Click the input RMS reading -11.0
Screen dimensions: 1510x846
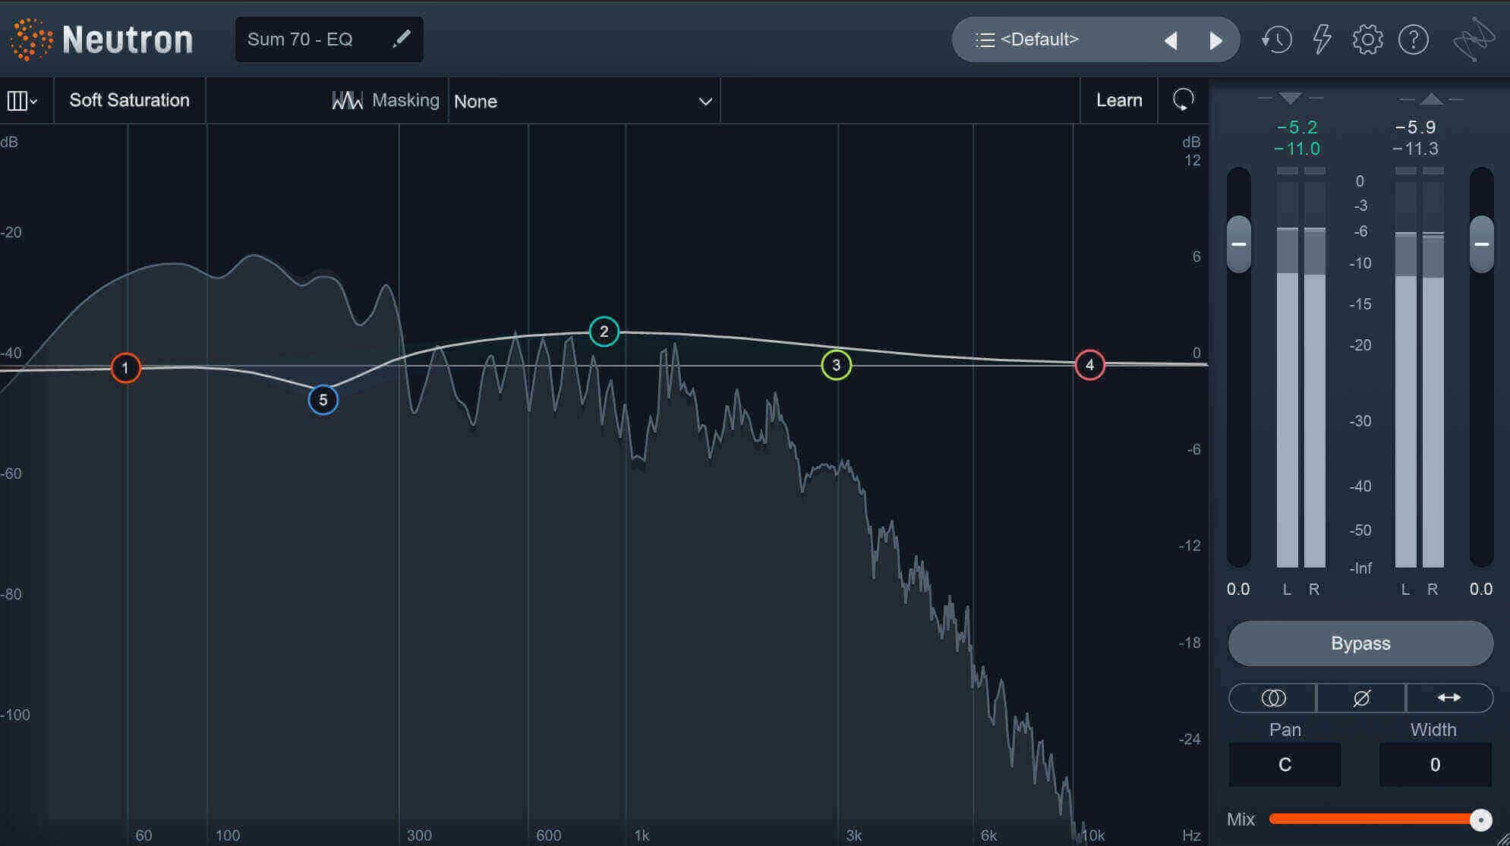pos(1297,149)
